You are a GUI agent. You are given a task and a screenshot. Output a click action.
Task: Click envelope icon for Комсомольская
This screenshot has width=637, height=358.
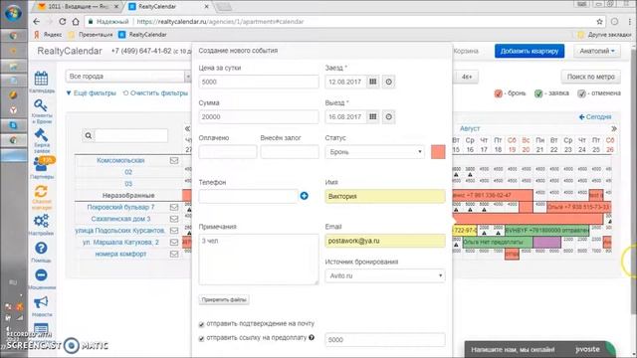[174, 160]
